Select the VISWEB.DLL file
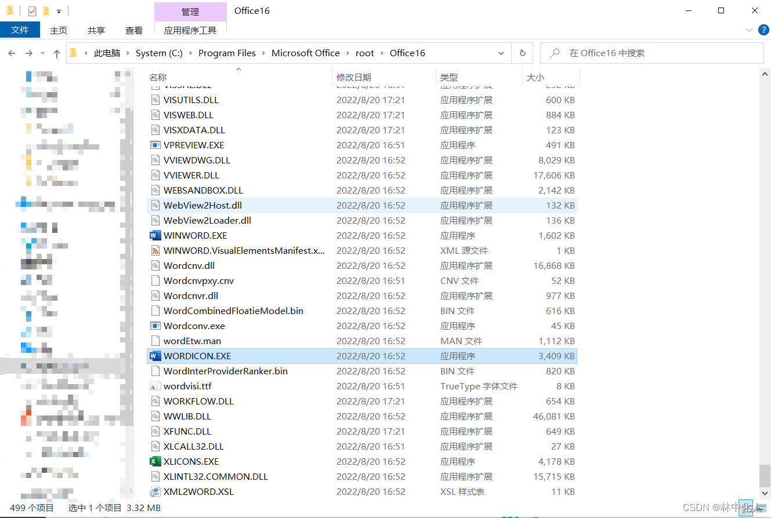 362,115
